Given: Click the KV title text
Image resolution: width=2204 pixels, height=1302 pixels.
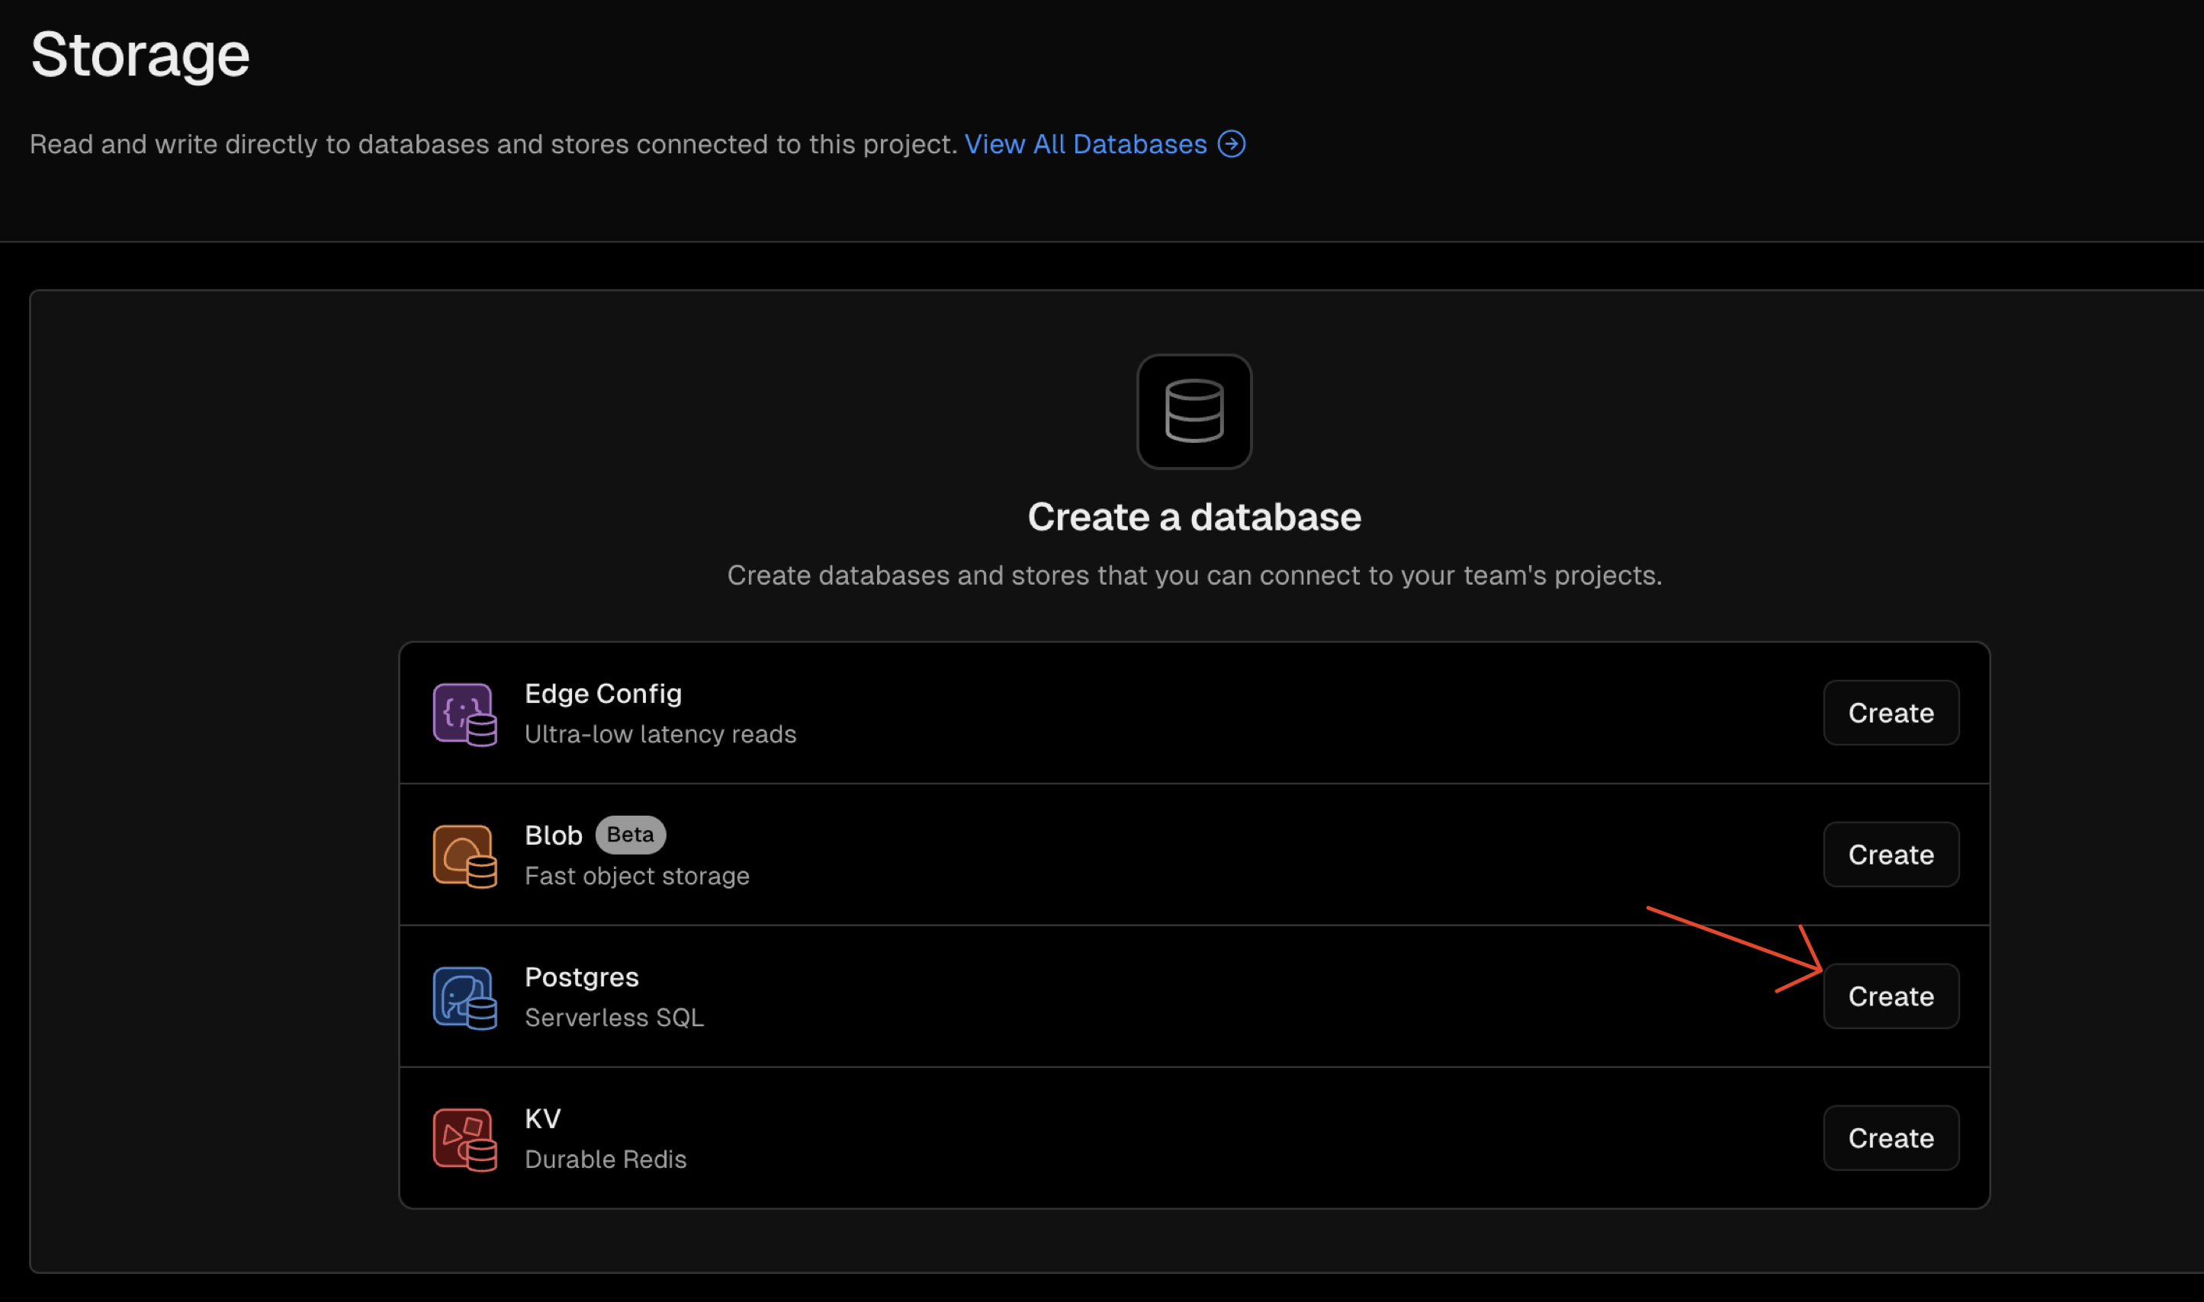Looking at the screenshot, I should click(x=542, y=1118).
